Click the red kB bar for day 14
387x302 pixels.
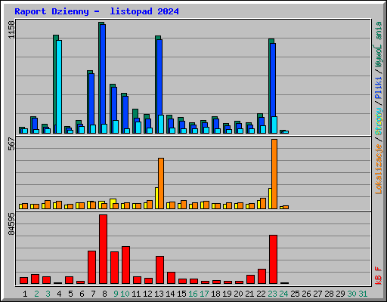point(171,278)
